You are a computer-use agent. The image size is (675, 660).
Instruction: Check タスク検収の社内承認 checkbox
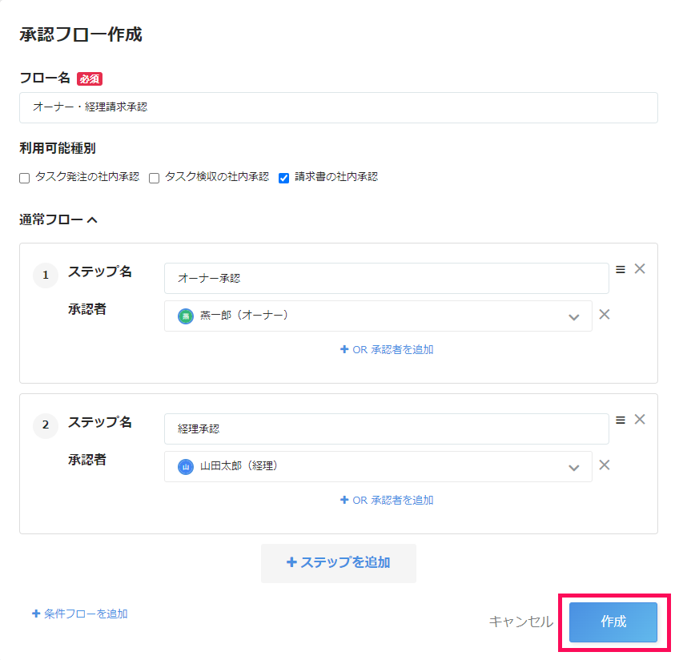[x=154, y=178]
